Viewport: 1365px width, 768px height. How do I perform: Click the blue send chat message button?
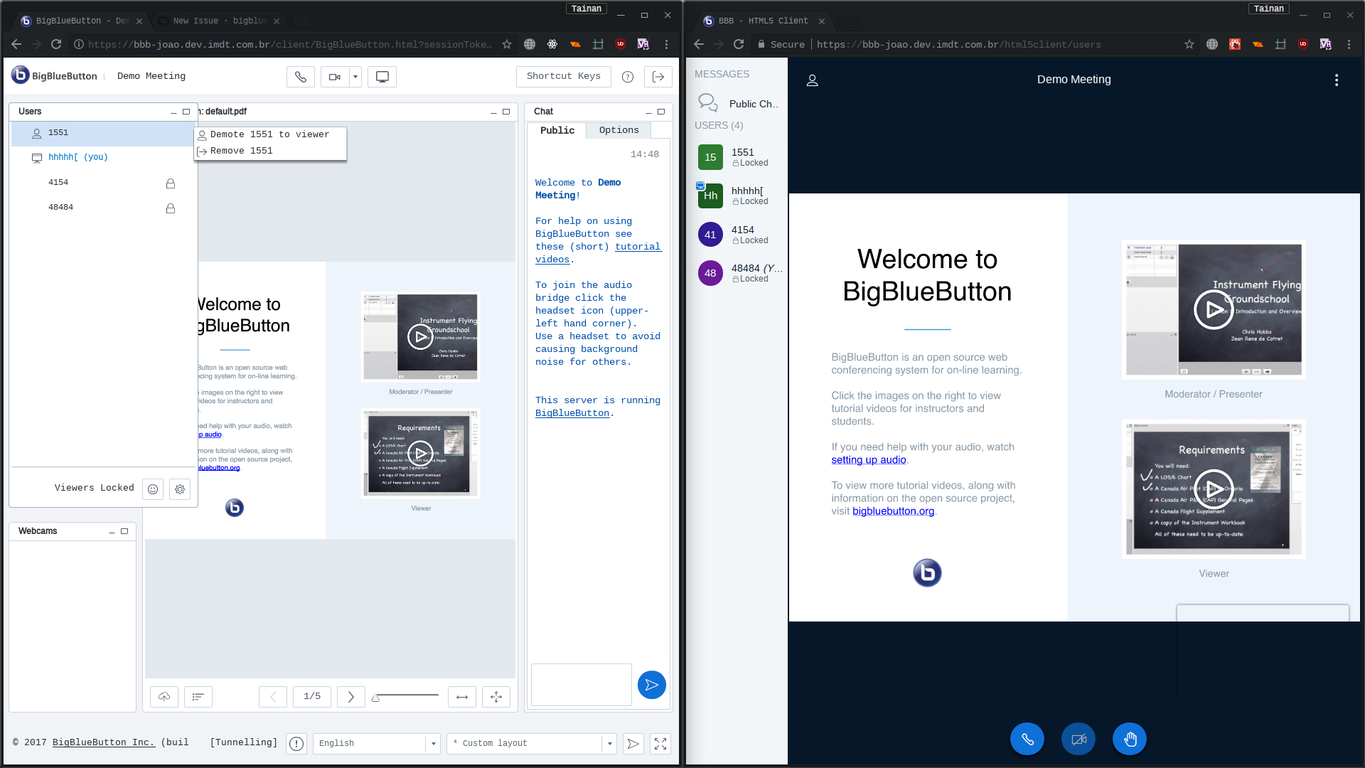[x=651, y=685]
